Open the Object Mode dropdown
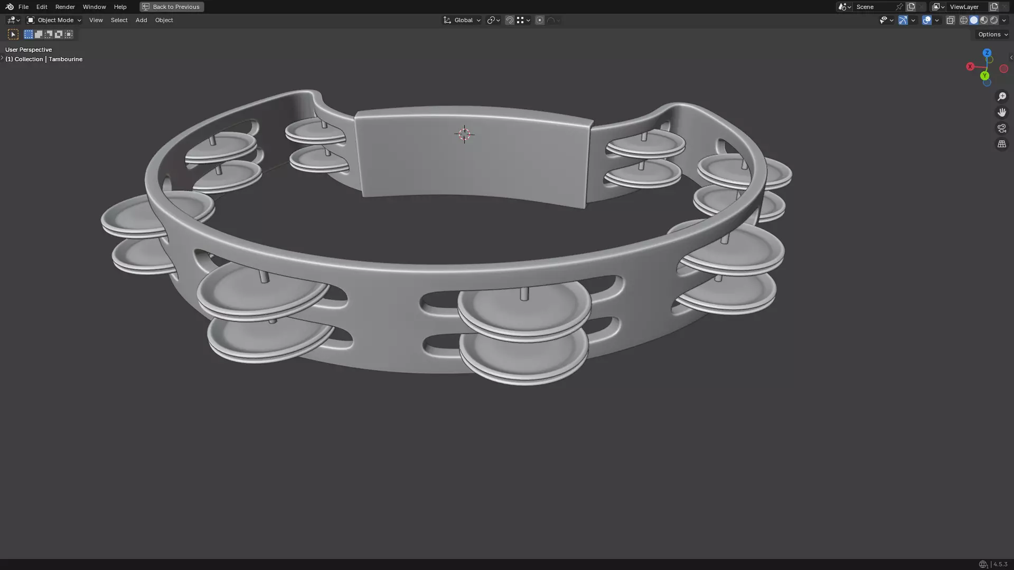Screen dimensions: 1014x570 point(54,20)
